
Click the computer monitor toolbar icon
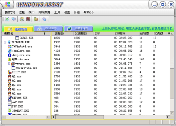click(x=14, y=19)
